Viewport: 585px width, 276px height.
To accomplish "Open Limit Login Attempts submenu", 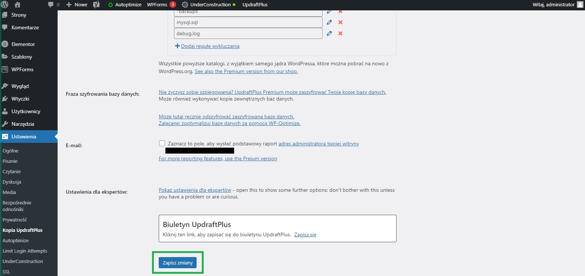I will (x=25, y=251).
